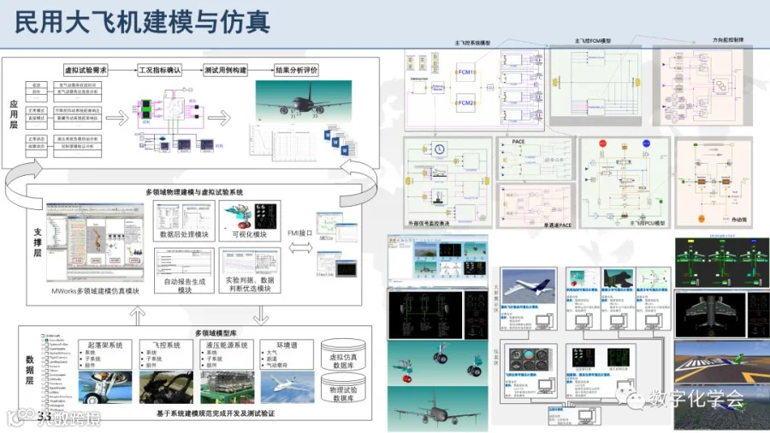
Task: Open the cockpit gauges thumbnail in 仪表区
Action: coord(529,360)
